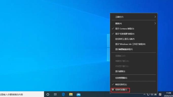Viewport: 173px width, 97px height.
Task: Open 任务管理器(K) from context menu
Action: click(134, 78)
